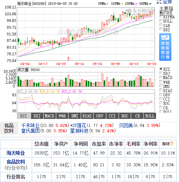Click the 食品饮料 industry link in table

coord(16,162)
